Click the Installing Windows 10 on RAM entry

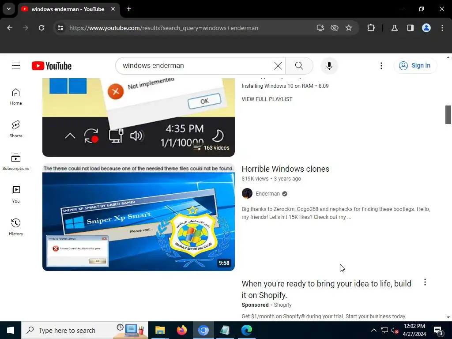[x=285, y=86]
